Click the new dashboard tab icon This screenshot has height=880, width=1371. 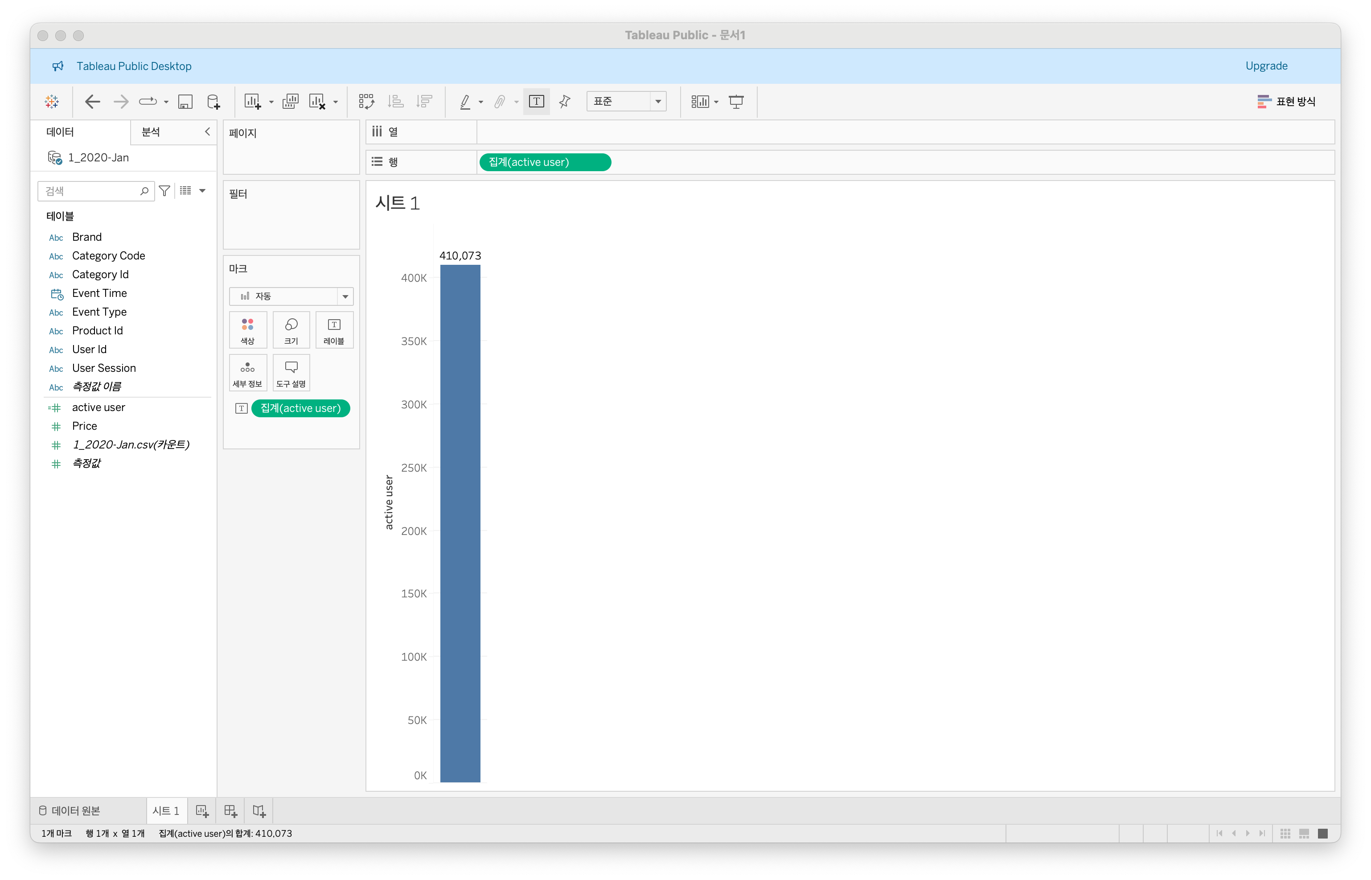231,810
